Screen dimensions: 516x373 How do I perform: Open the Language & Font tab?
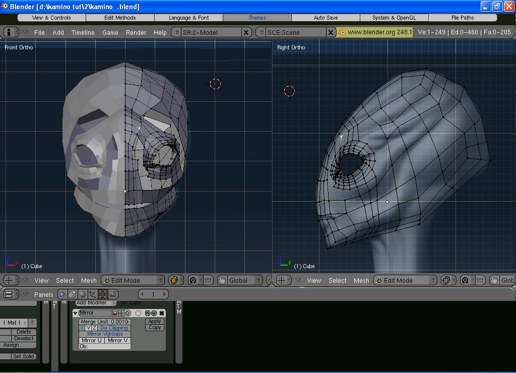point(188,18)
